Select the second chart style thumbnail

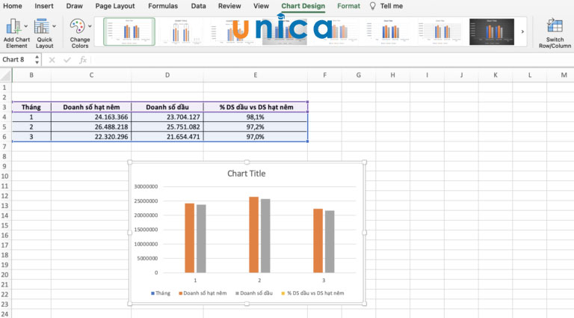click(181, 31)
